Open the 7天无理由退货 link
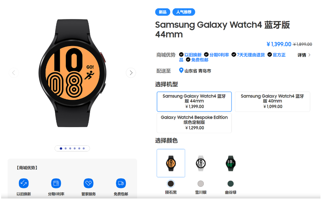322x199 pixels. (251, 55)
